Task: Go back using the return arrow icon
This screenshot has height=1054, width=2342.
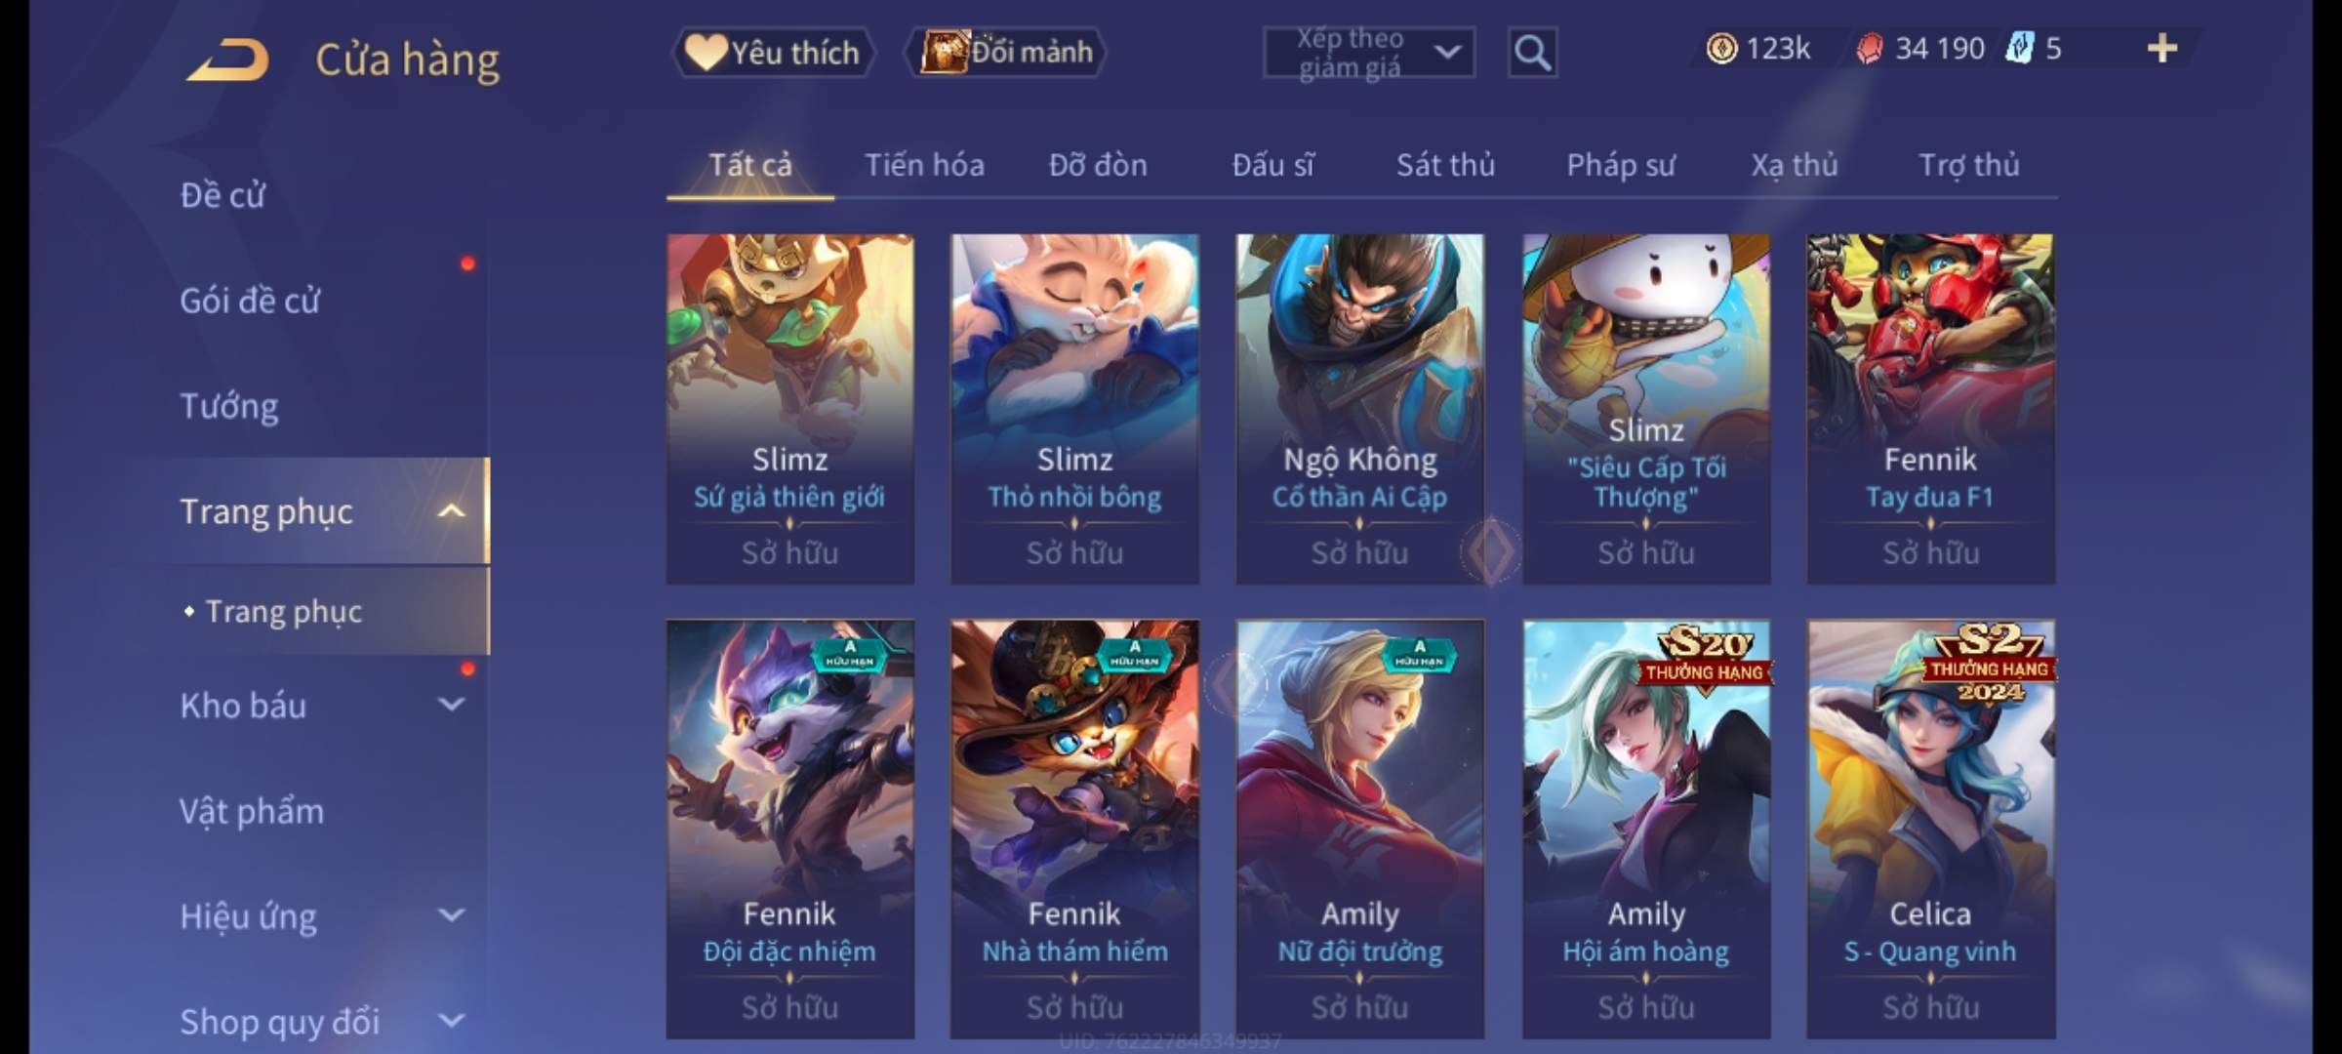Action: 227,60
